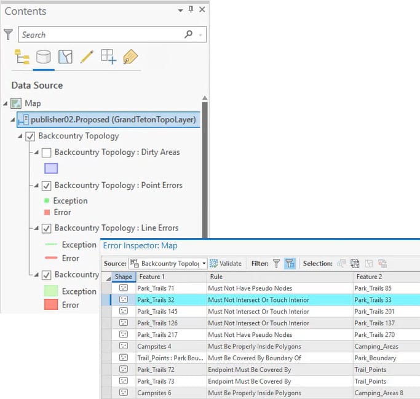This screenshot has height=399, width=420.
Task: Select List By Drawing Order view
Action: click(22, 57)
